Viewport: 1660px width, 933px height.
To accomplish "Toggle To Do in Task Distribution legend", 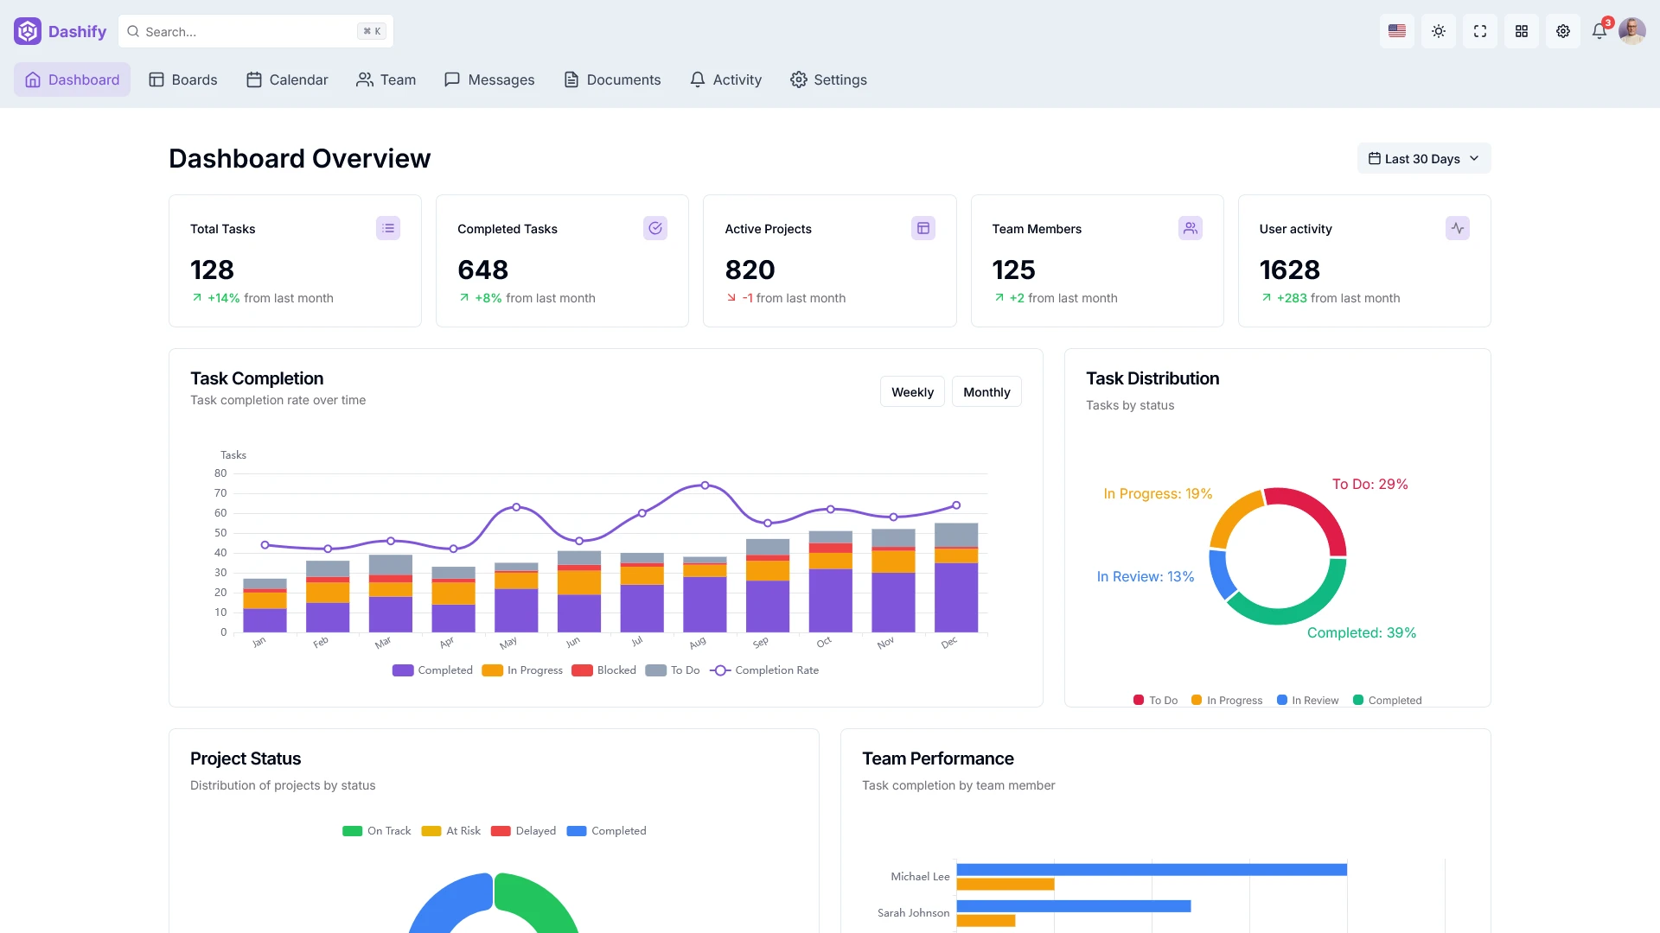I will point(1155,701).
